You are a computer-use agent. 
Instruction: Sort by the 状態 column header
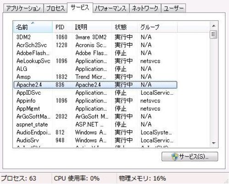tap(125, 27)
